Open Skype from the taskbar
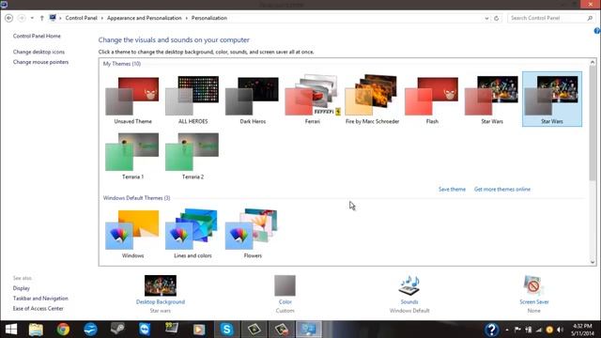The height and width of the screenshot is (338, 601). 226,330
